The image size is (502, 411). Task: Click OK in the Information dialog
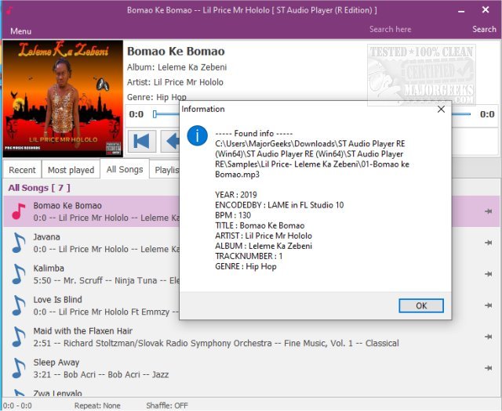[x=421, y=306]
